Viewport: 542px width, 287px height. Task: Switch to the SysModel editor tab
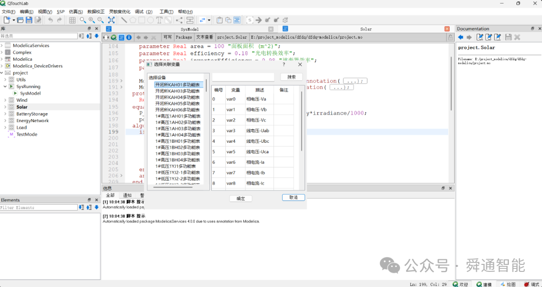point(190,29)
